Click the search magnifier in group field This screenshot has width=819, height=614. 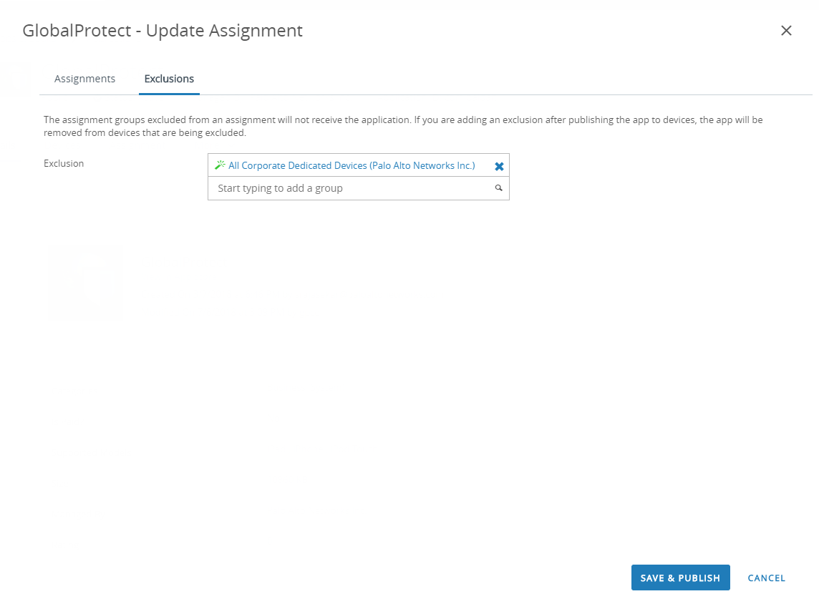pos(498,188)
